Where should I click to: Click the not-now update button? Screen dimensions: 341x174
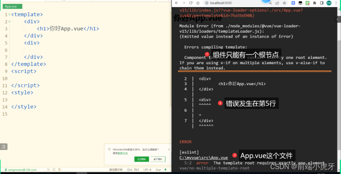(158, 159)
